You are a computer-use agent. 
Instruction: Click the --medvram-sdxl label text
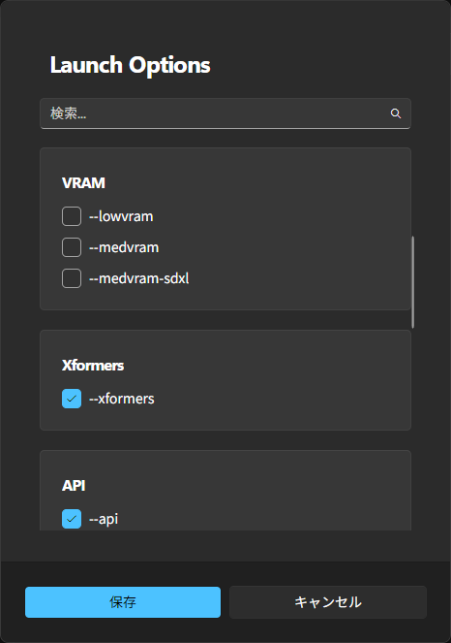click(x=139, y=278)
